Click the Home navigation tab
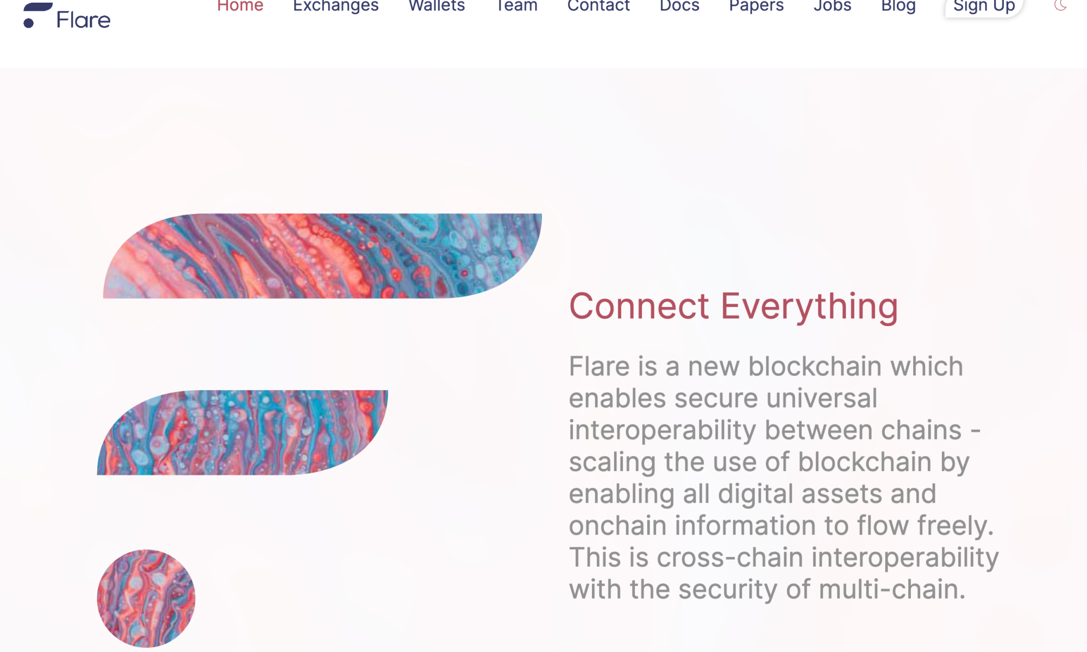1087x652 pixels. click(x=239, y=6)
